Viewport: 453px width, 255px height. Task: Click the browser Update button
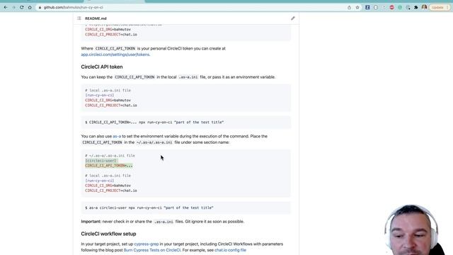[x=440, y=7]
